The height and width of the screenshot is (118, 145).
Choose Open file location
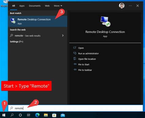[x=87, y=59]
